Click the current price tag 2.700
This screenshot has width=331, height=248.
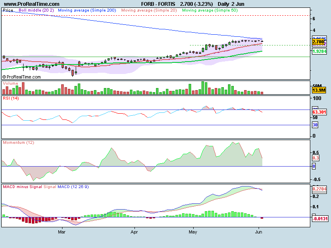(318, 42)
